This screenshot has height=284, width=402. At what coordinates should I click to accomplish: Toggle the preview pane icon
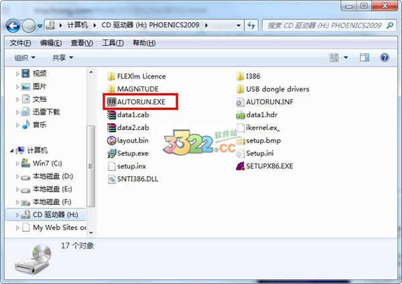tap(364, 58)
